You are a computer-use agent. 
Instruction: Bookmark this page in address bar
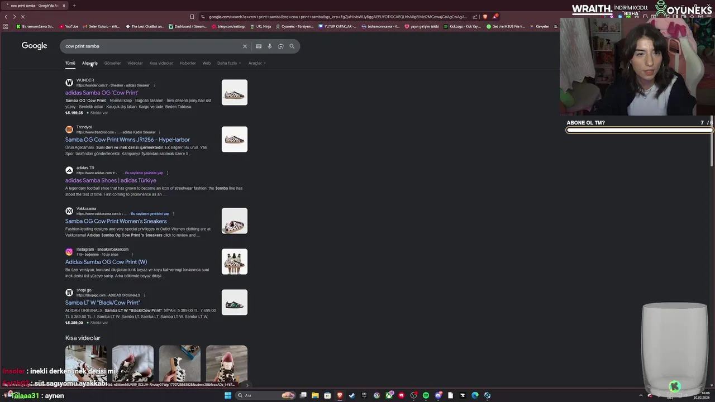coord(192,17)
